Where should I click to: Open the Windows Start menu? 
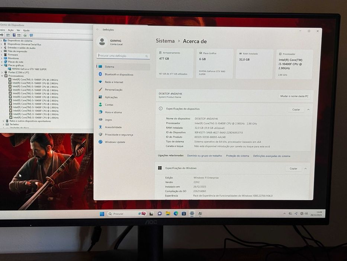(102, 214)
